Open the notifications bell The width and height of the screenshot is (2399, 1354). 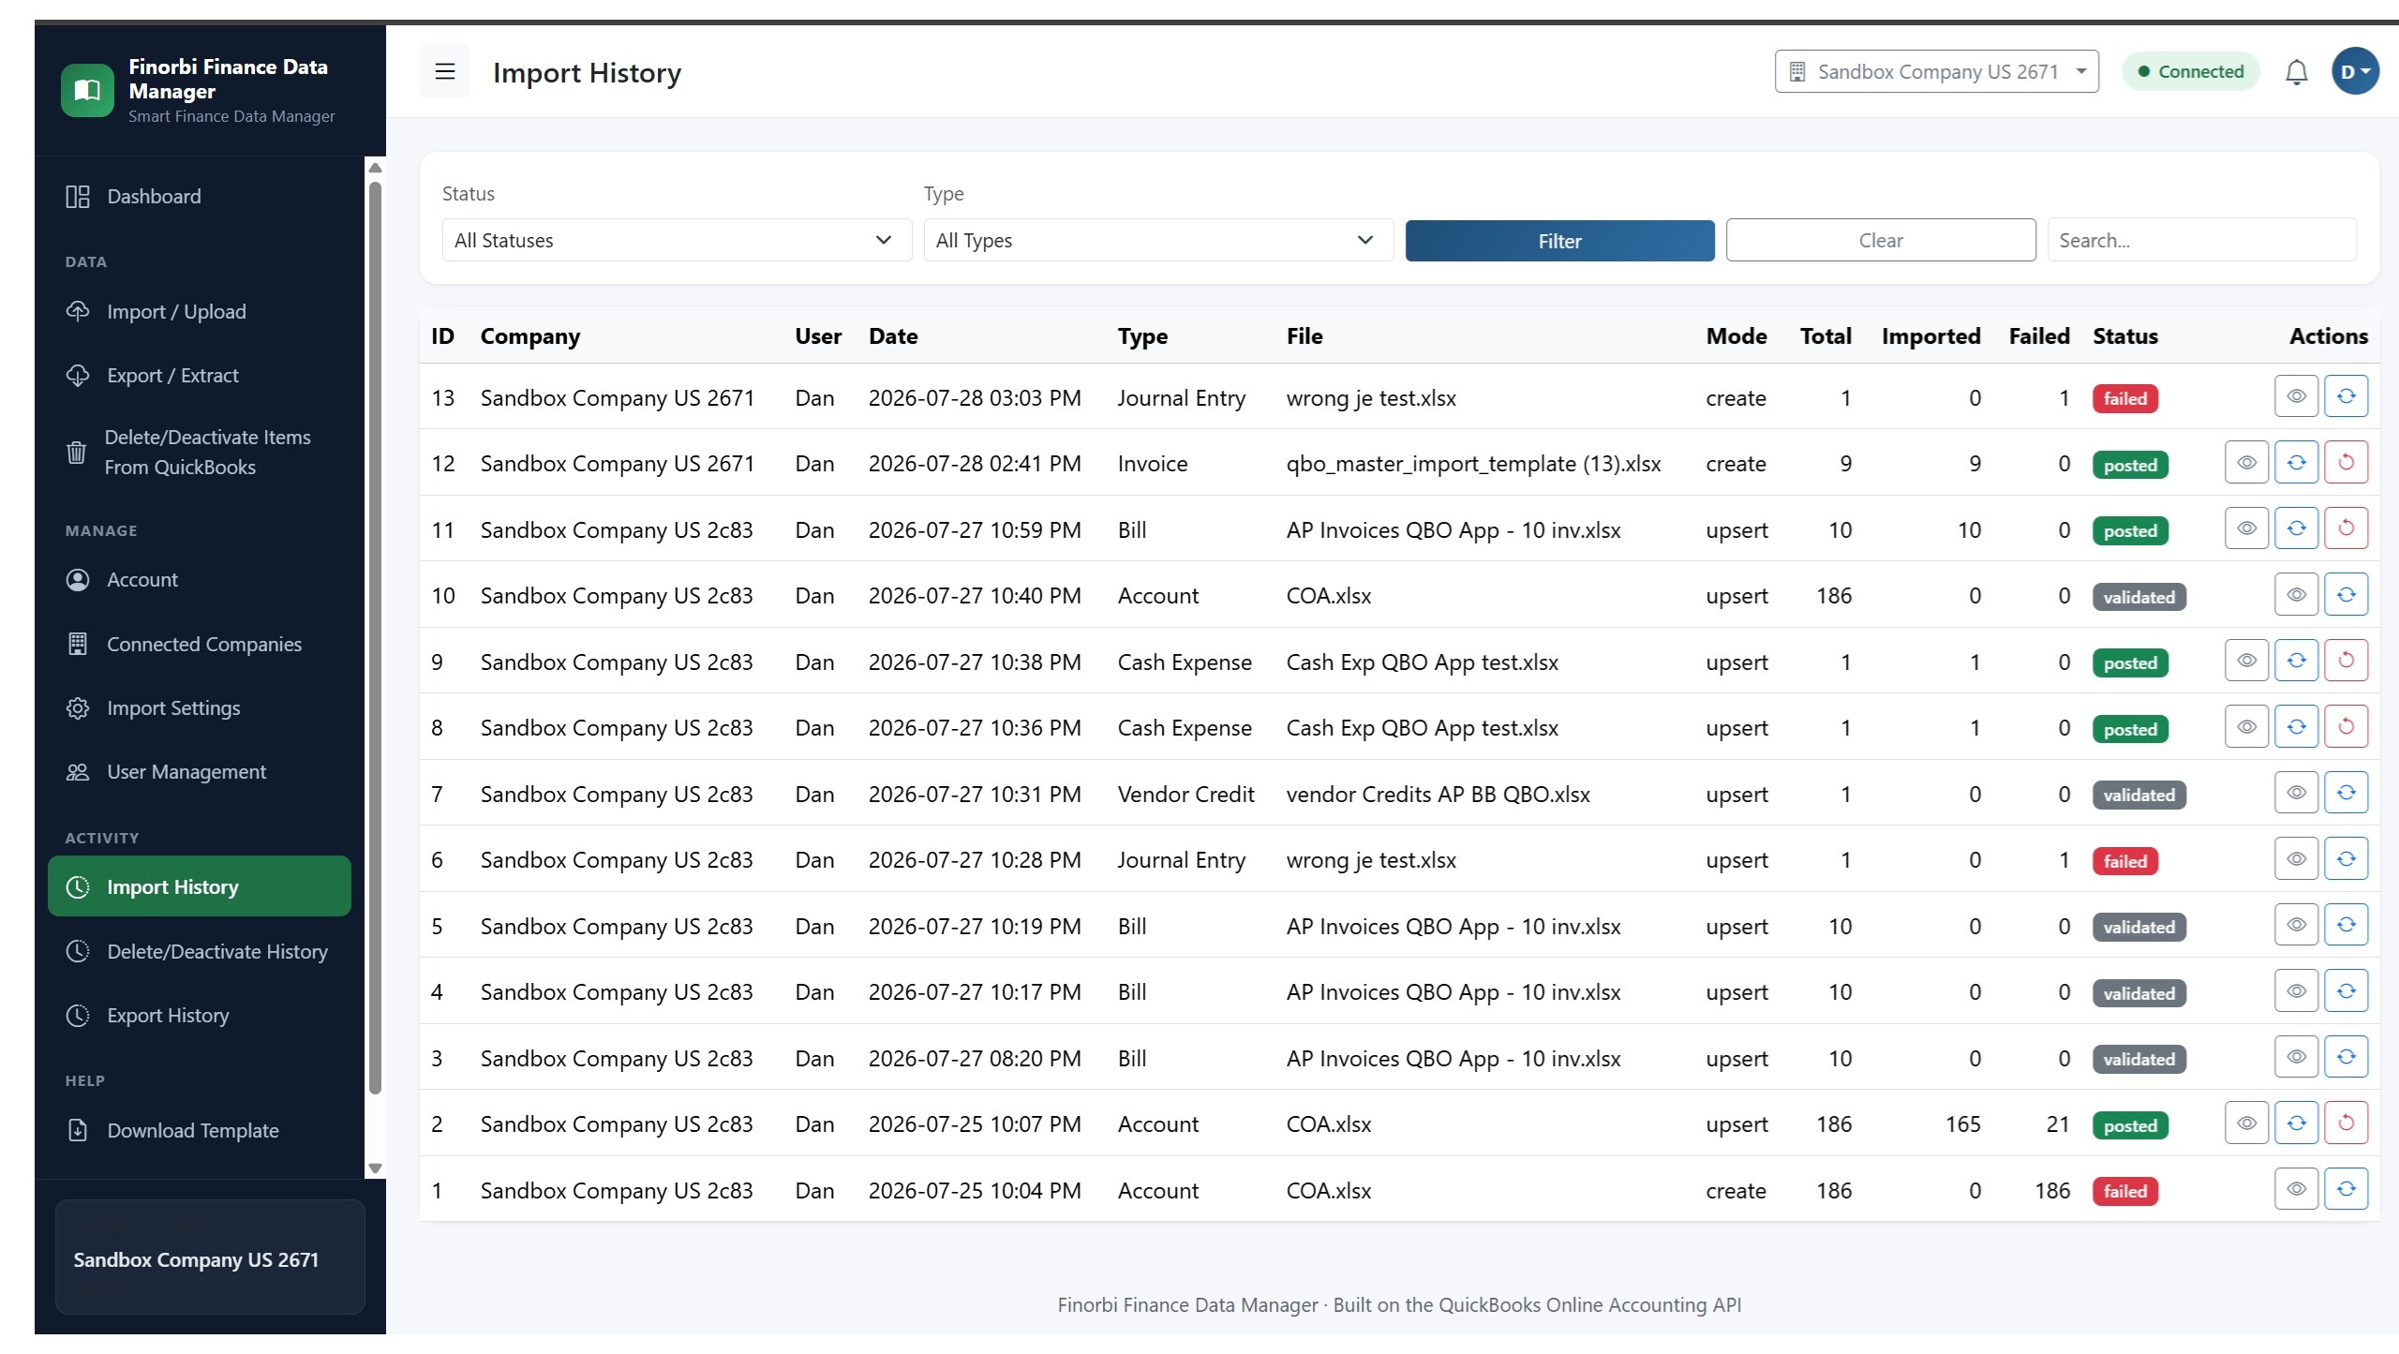2296,72
